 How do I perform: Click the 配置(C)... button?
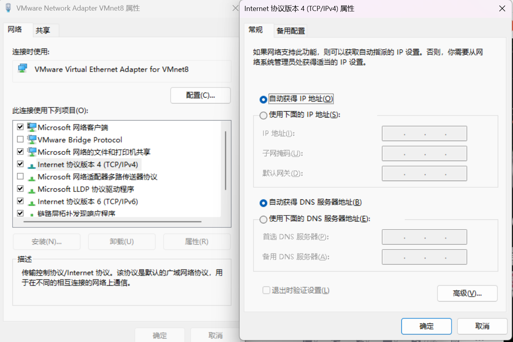click(201, 95)
